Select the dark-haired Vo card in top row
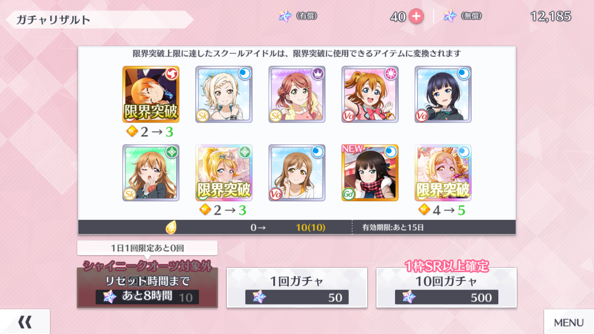 click(443, 95)
